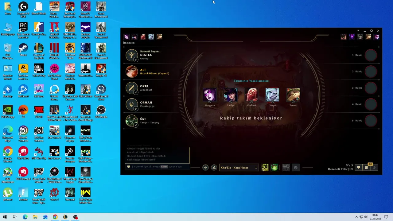Click the ORMAN role icon for Keskingaga
Image resolution: width=393 pixels, height=221 pixels.
pos(132,104)
